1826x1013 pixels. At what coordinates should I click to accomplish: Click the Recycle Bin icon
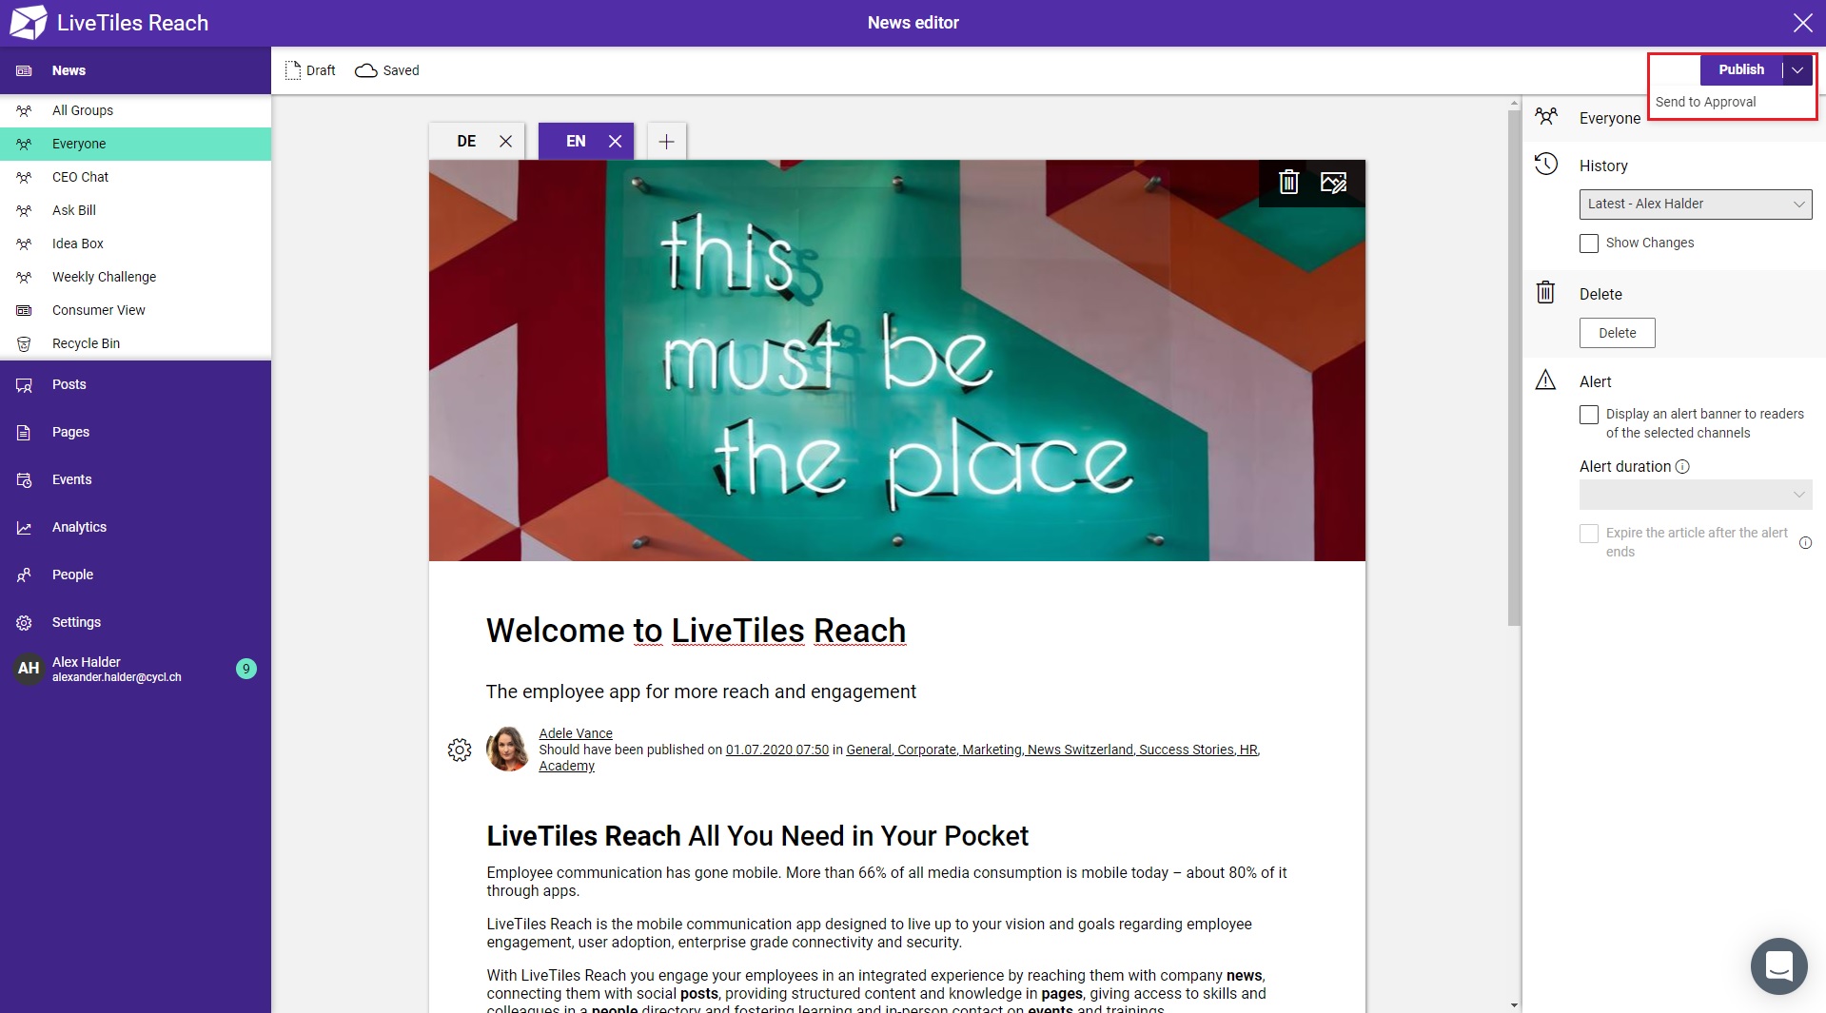[24, 343]
